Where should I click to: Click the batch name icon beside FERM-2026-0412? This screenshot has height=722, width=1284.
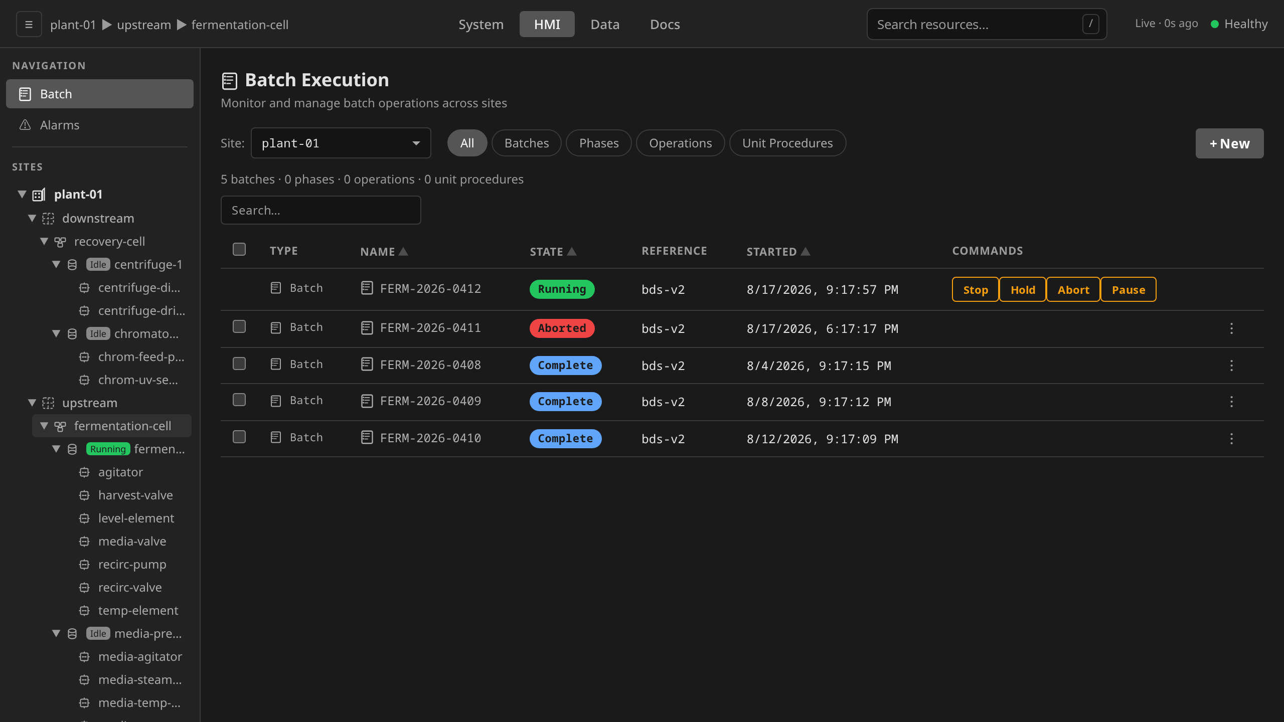tap(367, 288)
